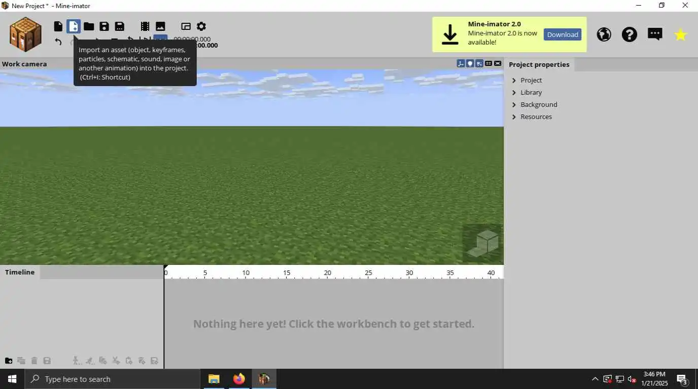This screenshot has height=389, width=698.
Task: Toggle the viewport particles button
Action: 479,63
